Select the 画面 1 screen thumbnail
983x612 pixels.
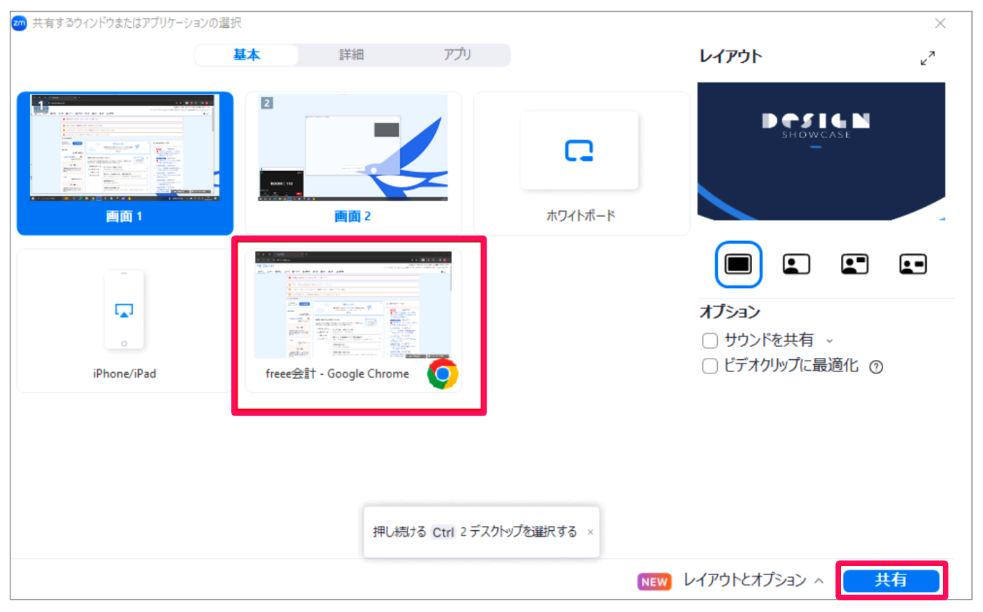pyautogui.click(x=125, y=163)
